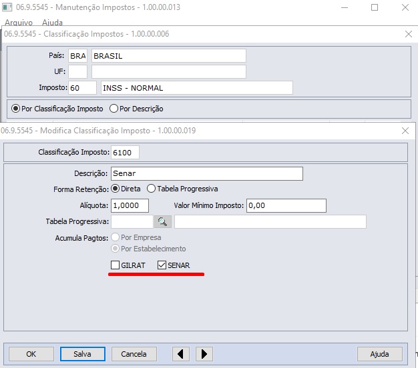Click the Salva button
418x368 pixels.
point(83,354)
